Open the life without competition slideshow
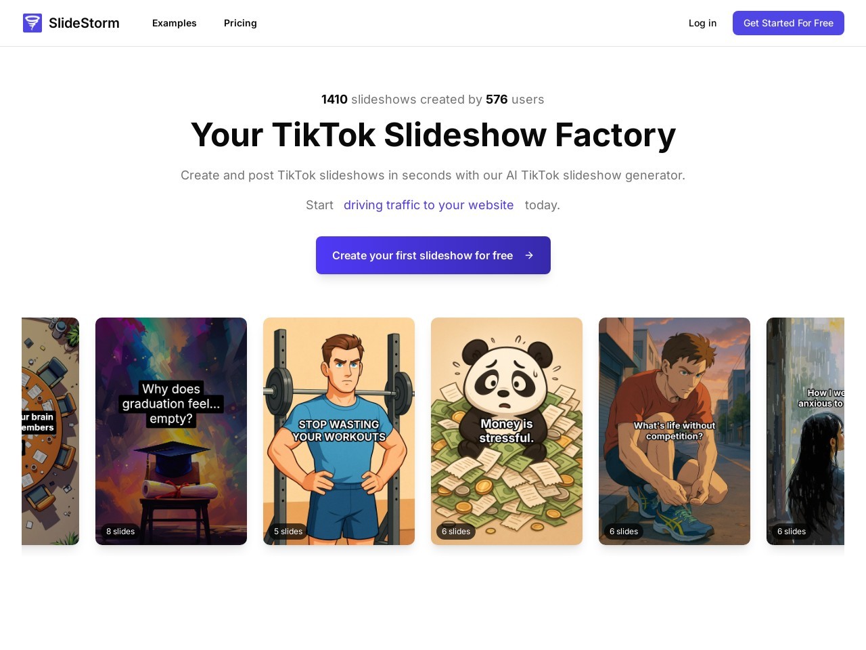Image resolution: width=866 pixels, height=650 pixels. tap(675, 431)
